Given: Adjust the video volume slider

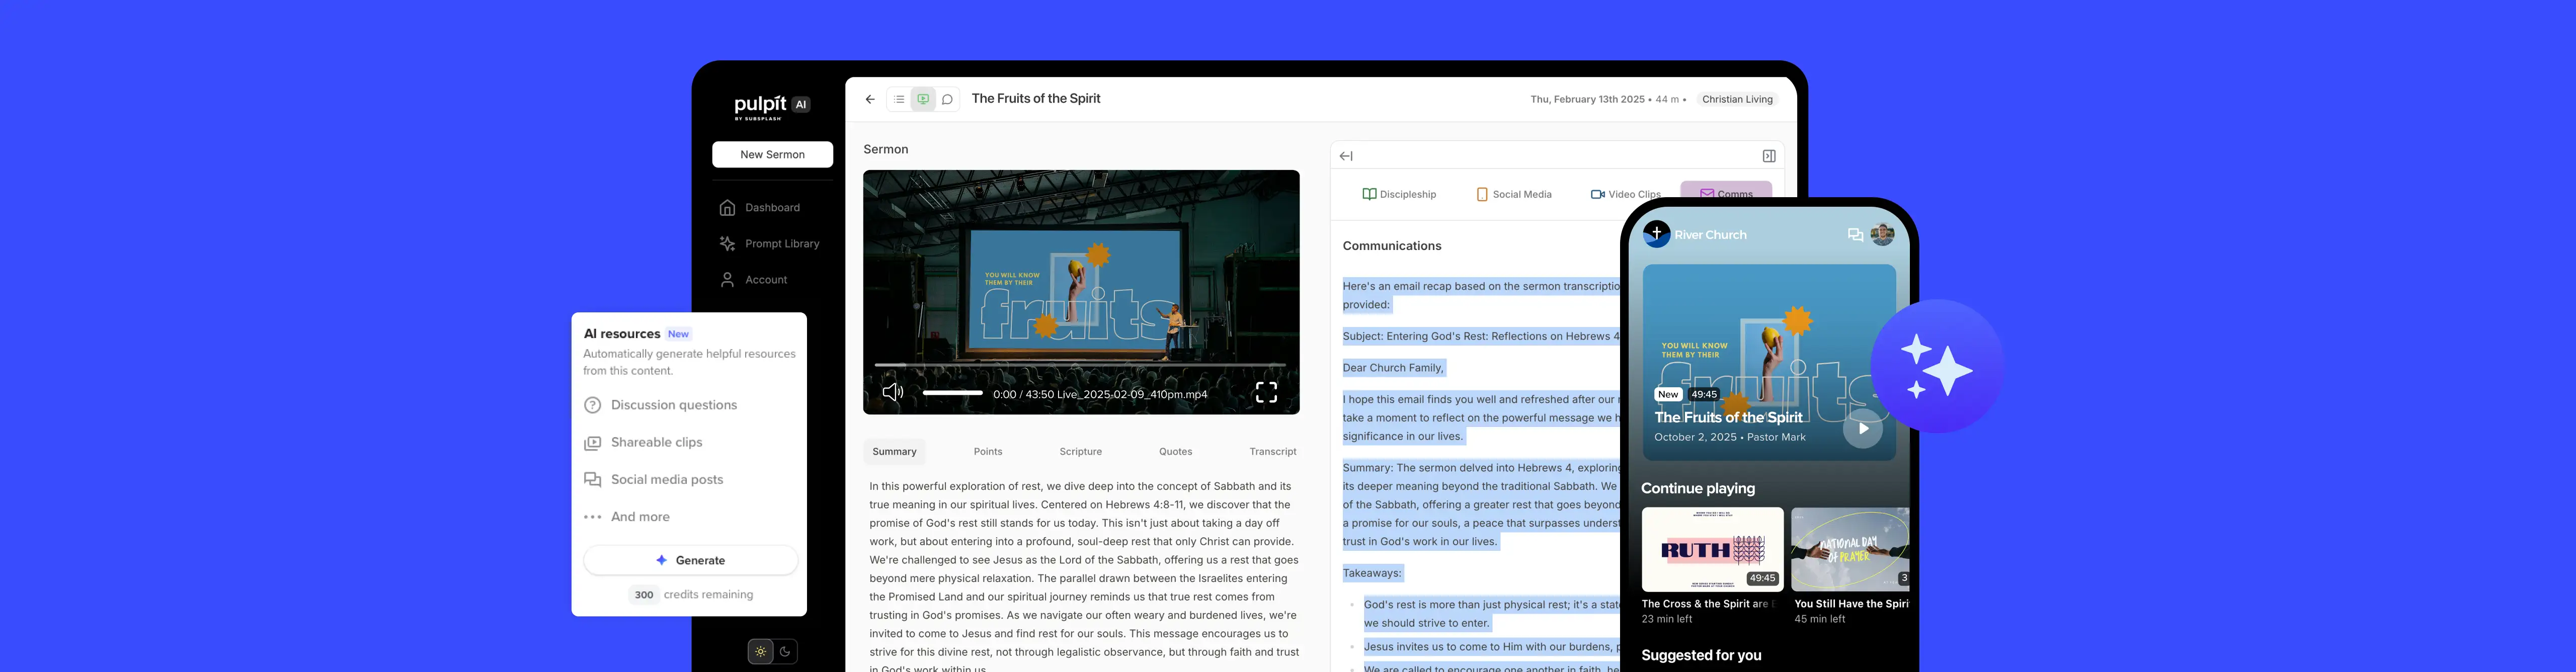Looking at the screenshot, I should click(952, 393).
